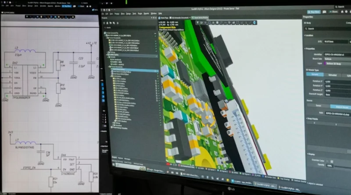The image size is (351, 195).
Task: Switch to the Messages tab at panel bottom
Action: pos(127,159)
